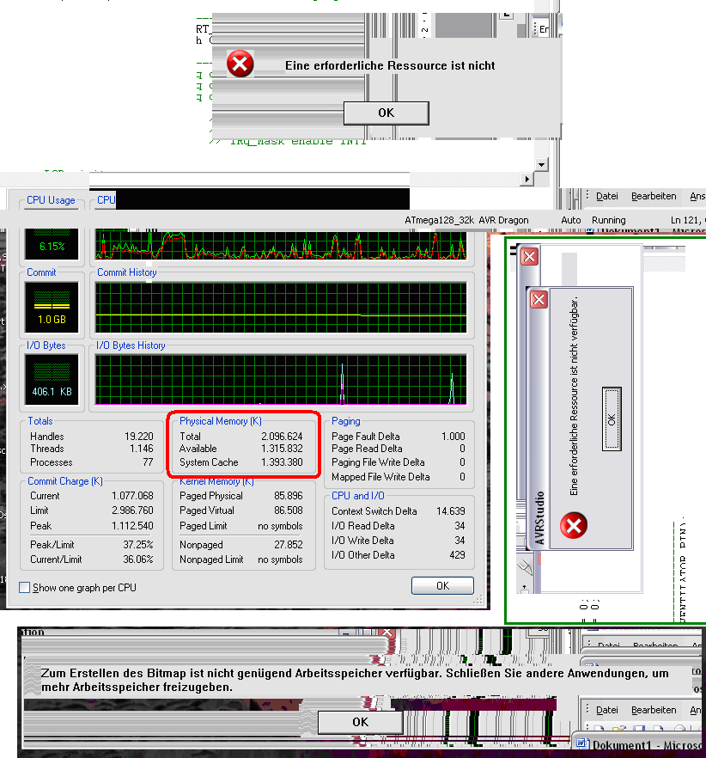
Task: Confirm the bitmap memory error with OK
Action: (360, 723)
